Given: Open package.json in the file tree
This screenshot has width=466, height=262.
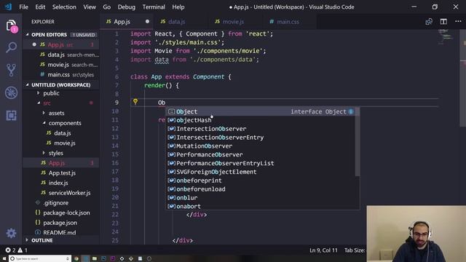Looking at the screenshot, I should (x=60, y=223).
